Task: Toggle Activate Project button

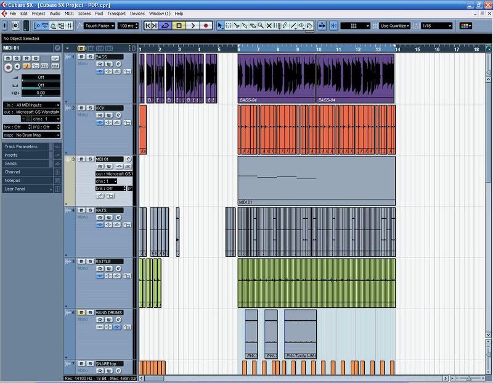Action: [5, 26]
